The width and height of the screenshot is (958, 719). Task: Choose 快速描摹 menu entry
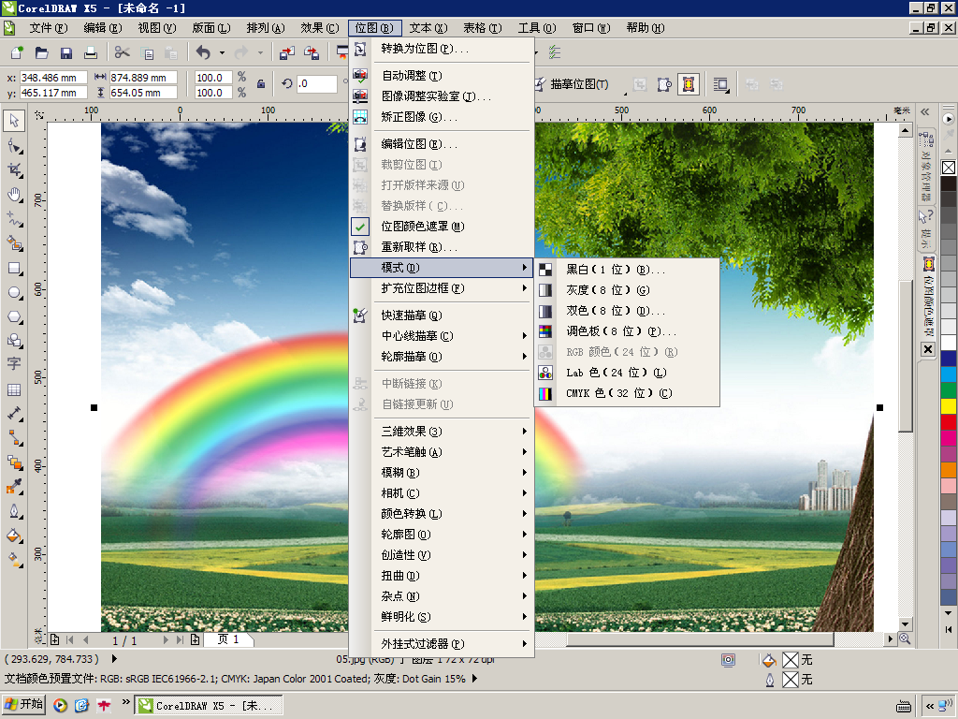[x=442, y=315]
